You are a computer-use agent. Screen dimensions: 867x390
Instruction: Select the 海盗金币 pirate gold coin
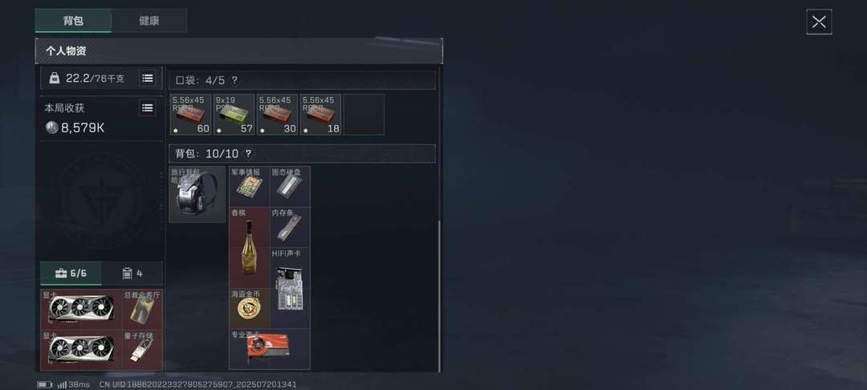click(250, 308)
